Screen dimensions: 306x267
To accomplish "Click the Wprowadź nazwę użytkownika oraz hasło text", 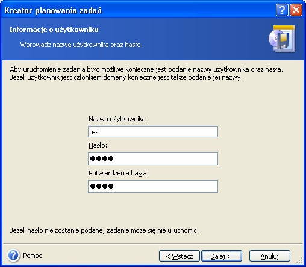I will (x=81, y=45).
